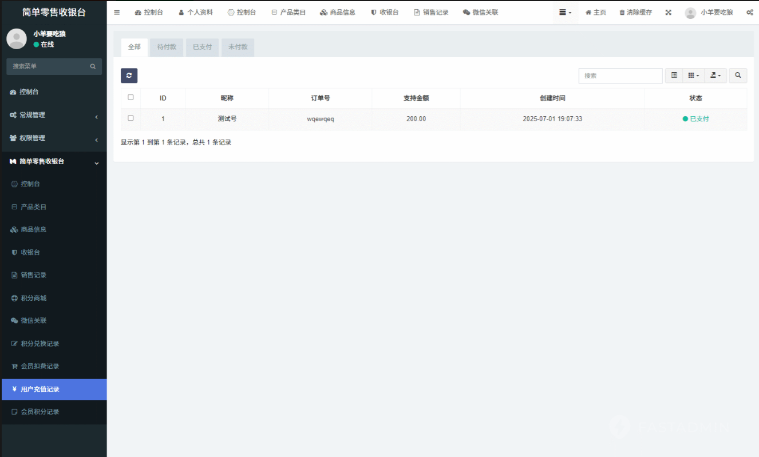Screen dimensions: 759x457
Task: Open the settings gears icon at top right
Action: point(749,13)
